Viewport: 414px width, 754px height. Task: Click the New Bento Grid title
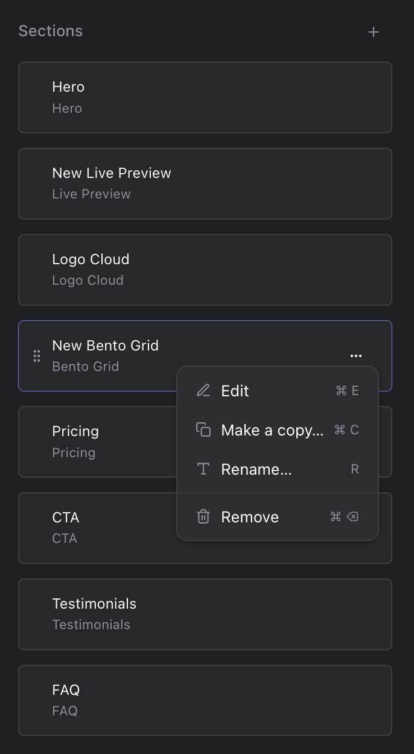106,346
